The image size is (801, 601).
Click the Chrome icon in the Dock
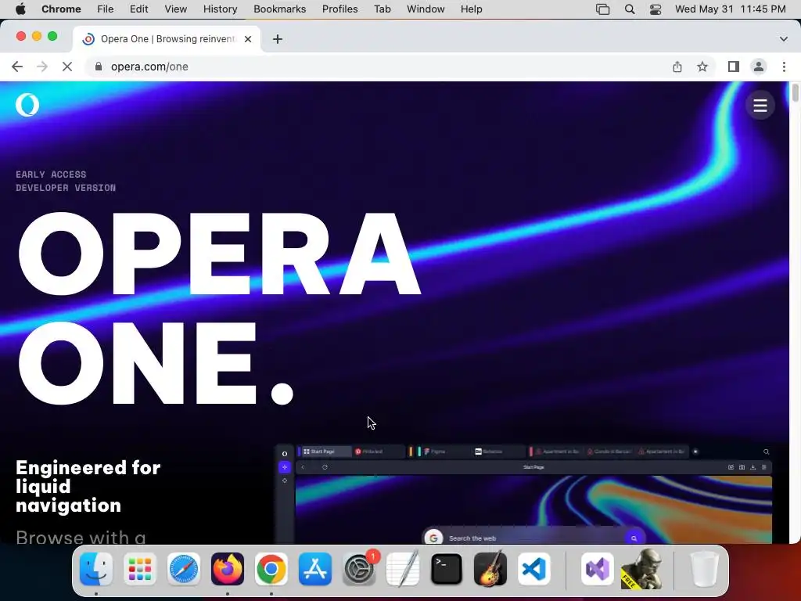point(271,569)
